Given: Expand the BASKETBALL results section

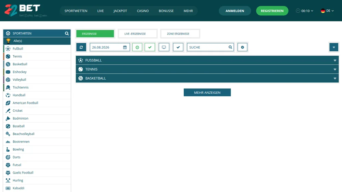Looking at the screenshot, I should pos(207,78).
